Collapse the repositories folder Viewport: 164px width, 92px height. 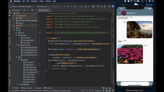[x=16, y=45]
